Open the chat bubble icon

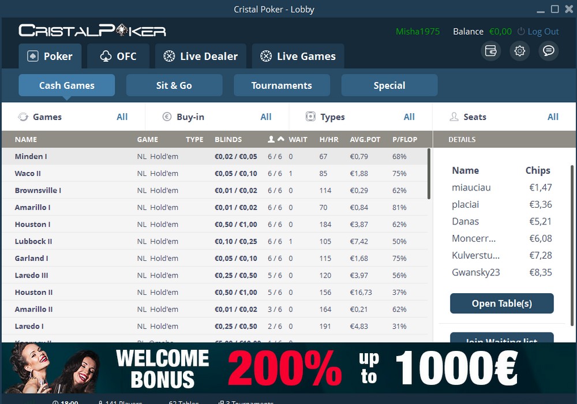coord(548,51)
